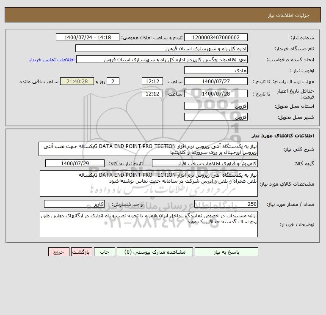The image size is (326, 315).
Task: Select the شماره نیاز field 1200003407000002
Action: tap(216, 37)
